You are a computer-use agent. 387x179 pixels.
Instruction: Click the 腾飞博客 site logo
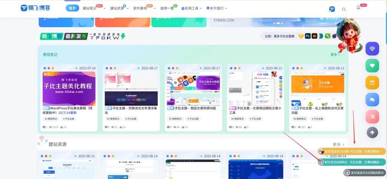point(36,8)
